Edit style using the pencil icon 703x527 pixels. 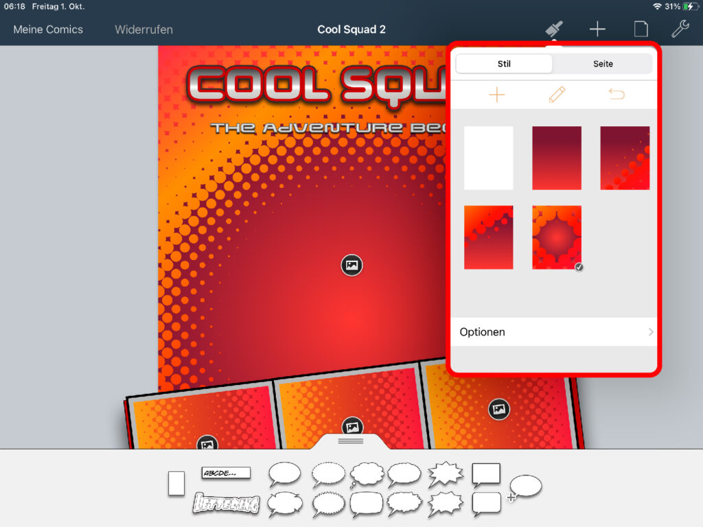tap(556, 95)
